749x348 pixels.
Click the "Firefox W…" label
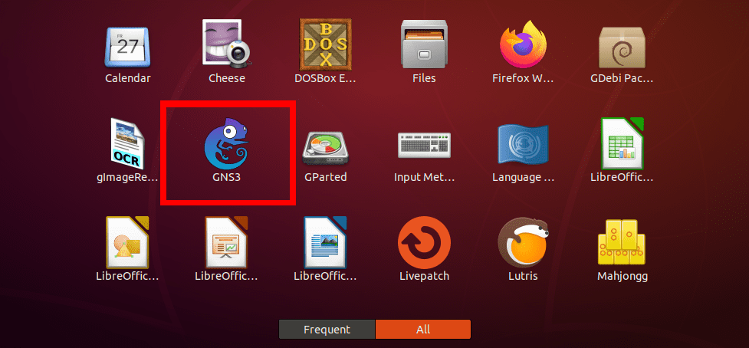click(523, 78)
